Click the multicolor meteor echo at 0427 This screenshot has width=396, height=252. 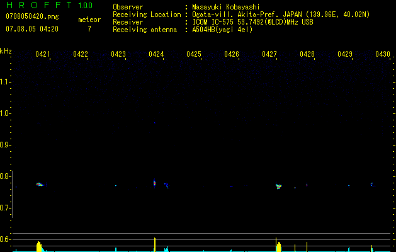point(278,186)
